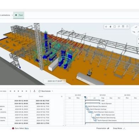Click the Nov month header
Viewport: 139px width, 139px height.
[127, 98]
